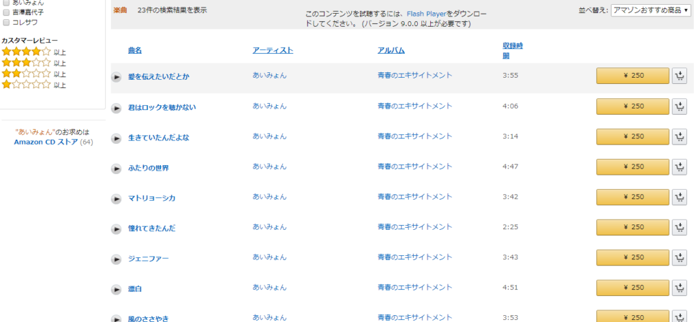Screen dimensions: 698x322
Task: Play preview of 君はロックを聴かない
Action: [x=116, y=108]
